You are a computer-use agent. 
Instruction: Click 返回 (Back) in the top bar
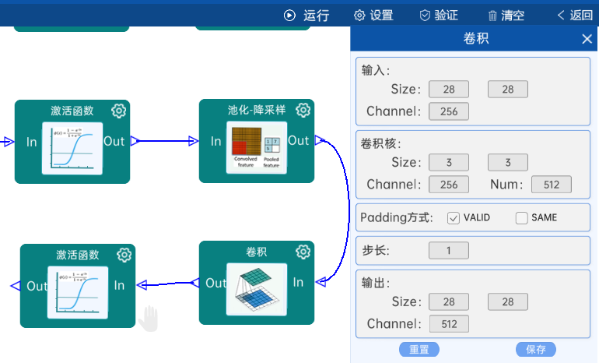point(575,16)
